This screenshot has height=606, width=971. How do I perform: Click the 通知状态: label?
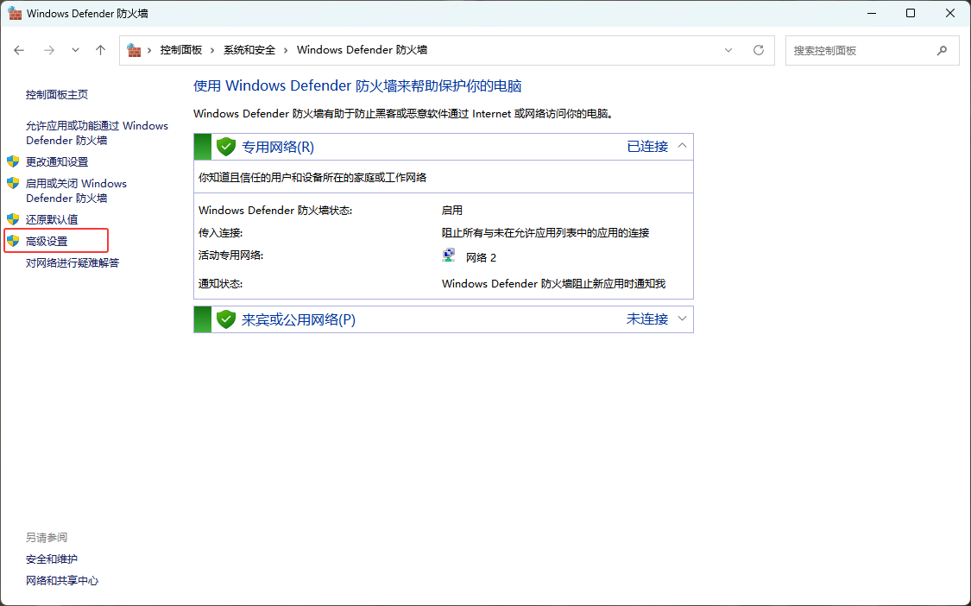[x=220, y=284]
